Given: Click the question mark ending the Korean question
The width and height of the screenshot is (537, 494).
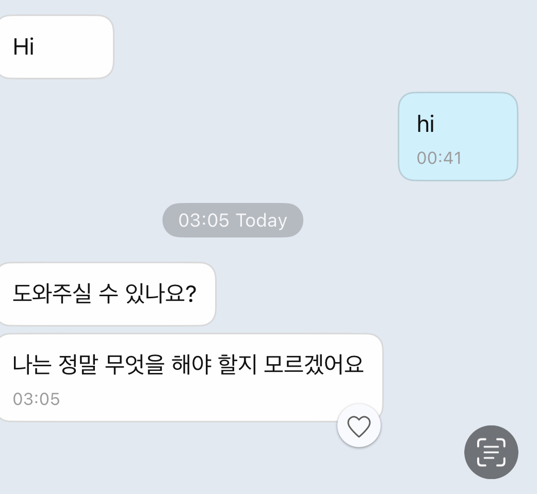Looking at the screenshot, I should [x=189, y=295].
